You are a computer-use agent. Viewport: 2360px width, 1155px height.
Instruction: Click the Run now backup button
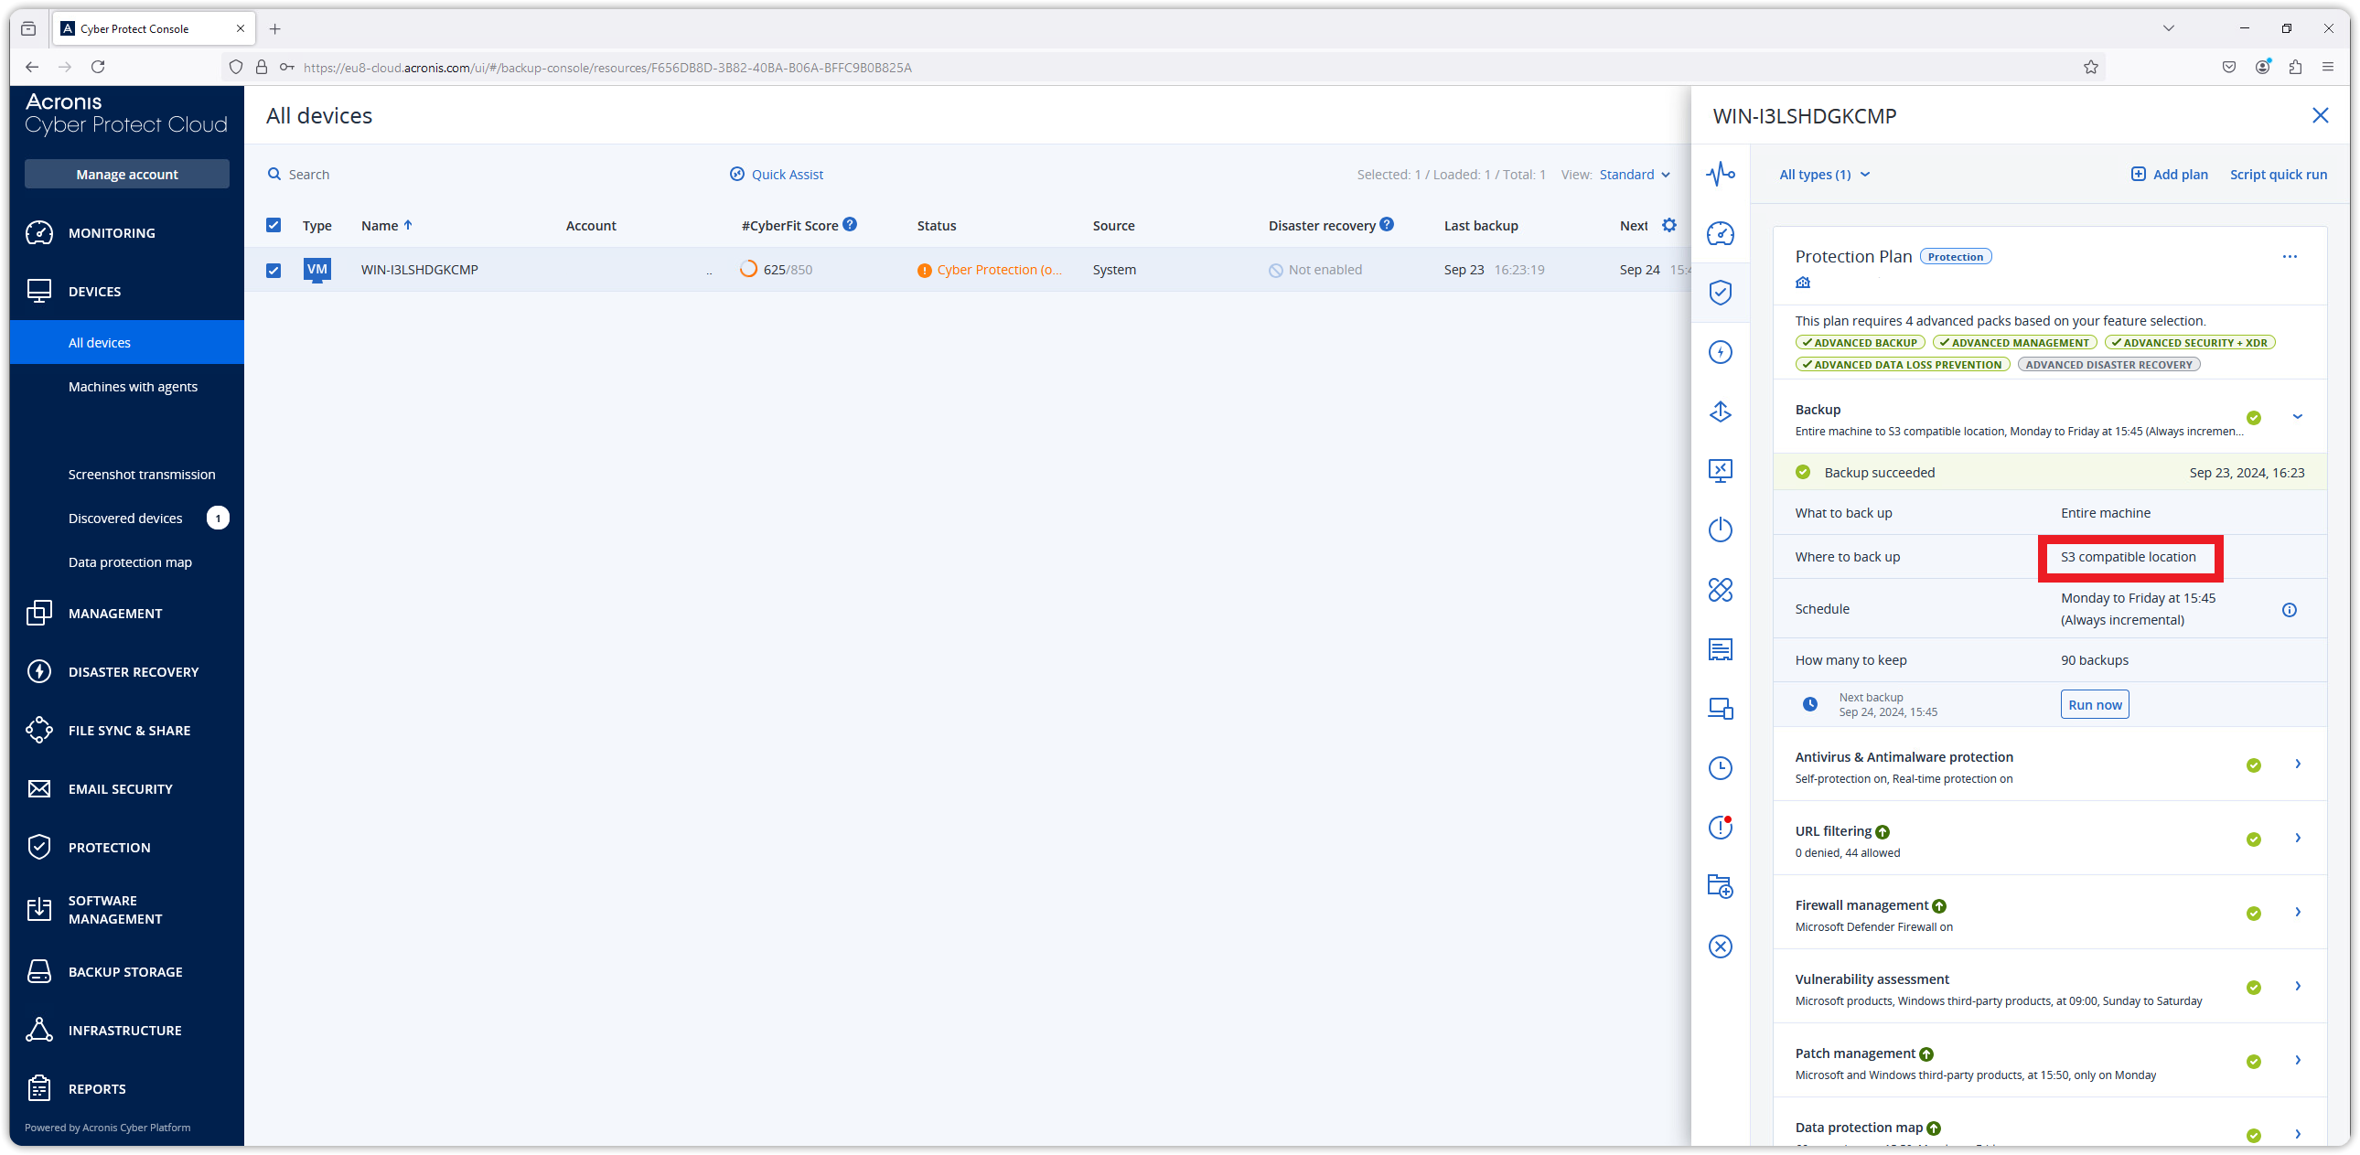tap(2095, 704)
